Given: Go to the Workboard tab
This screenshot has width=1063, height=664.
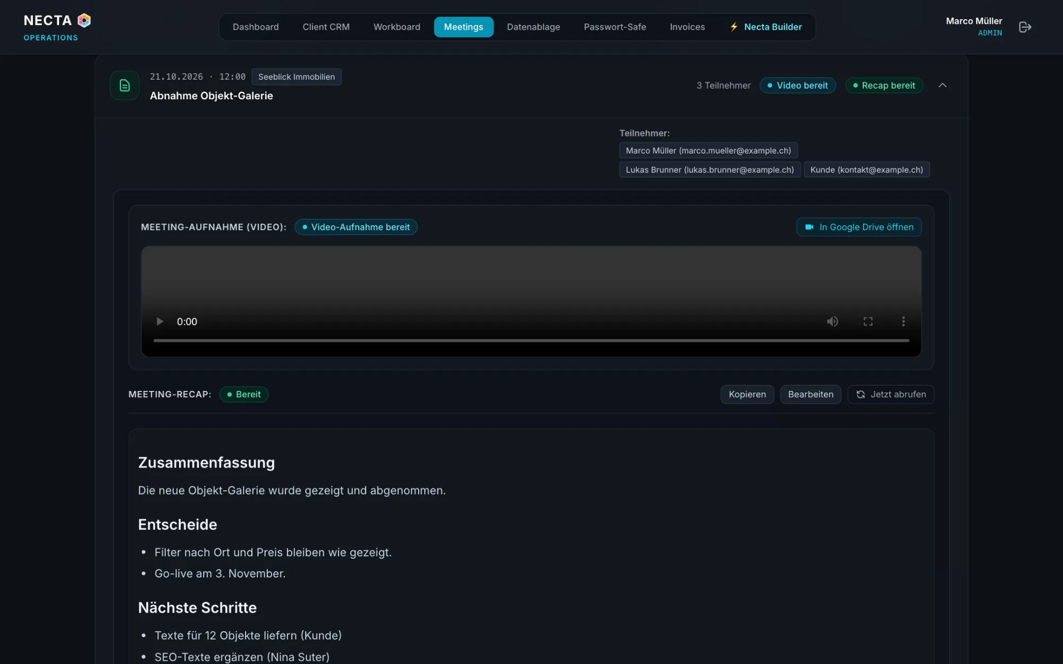Looking at the screenshot, I should 396,27.
